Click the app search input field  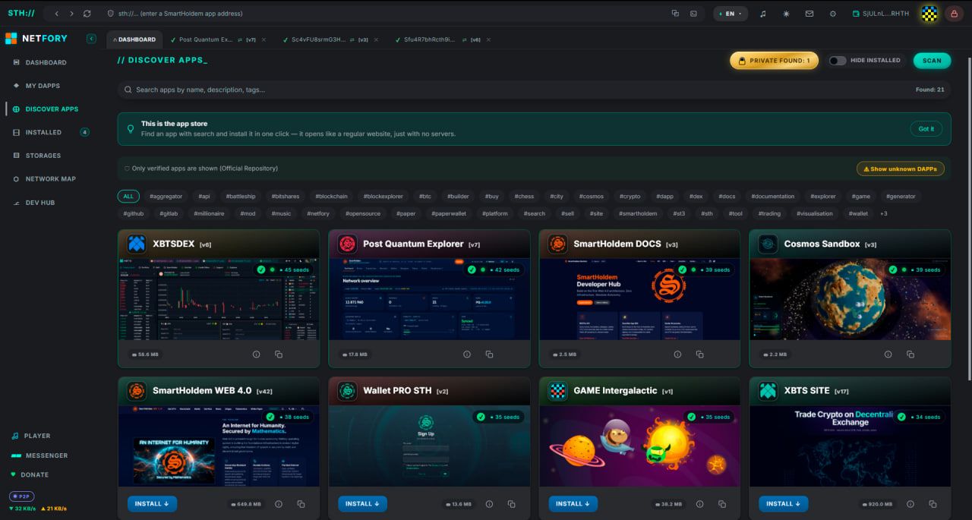coord(534,90)
